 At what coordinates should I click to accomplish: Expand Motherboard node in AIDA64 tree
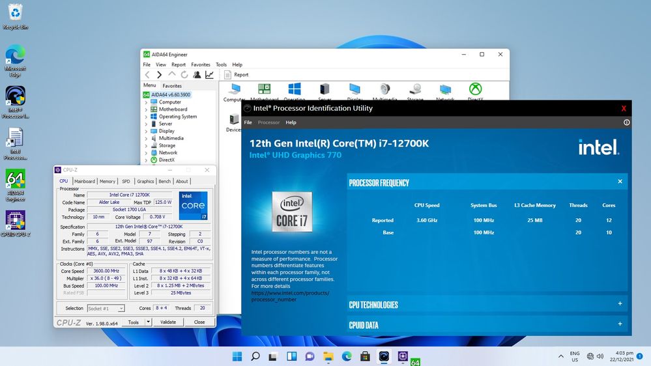[146, 109]
